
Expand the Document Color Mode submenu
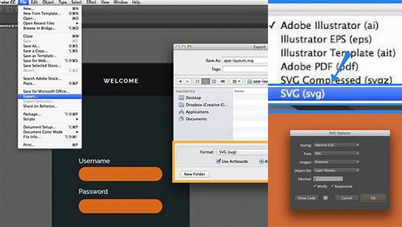pos(50,132)
